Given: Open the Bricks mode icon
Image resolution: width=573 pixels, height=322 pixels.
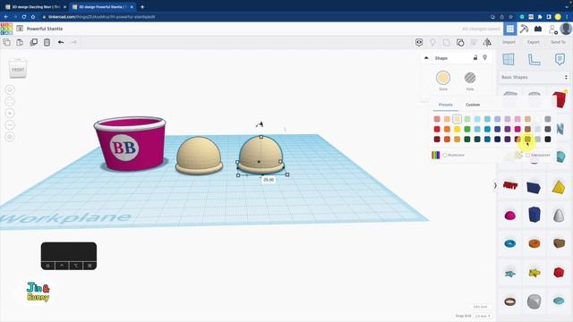Looking at the screenshot, I should coord(538,29).
